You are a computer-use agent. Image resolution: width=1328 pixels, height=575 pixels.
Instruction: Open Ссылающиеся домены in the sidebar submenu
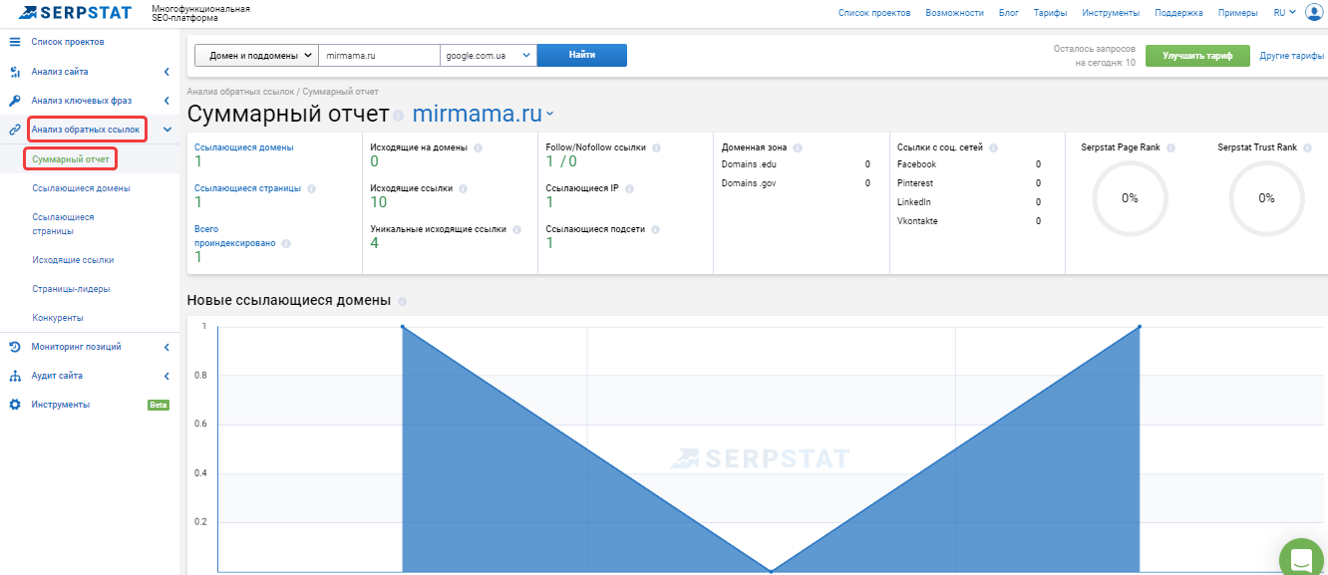(81, 187)
